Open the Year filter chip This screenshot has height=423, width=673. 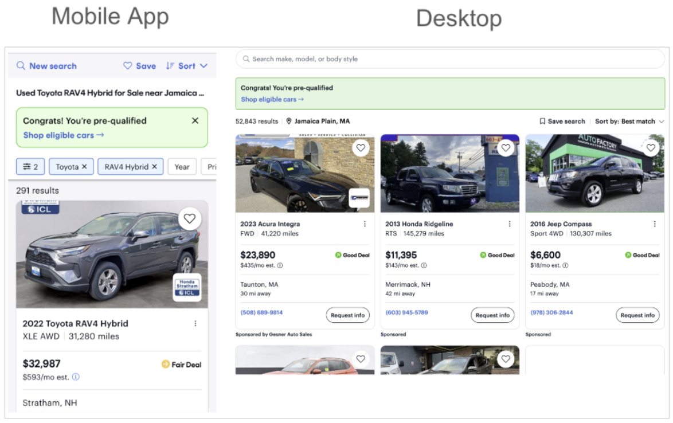[x=182, y=166]
